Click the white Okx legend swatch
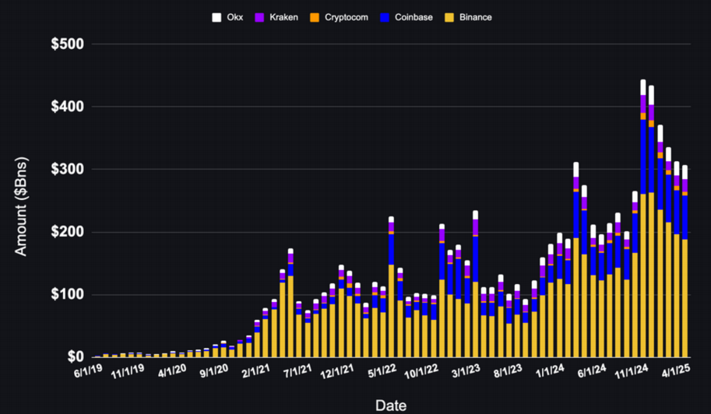 click(217, 17)
